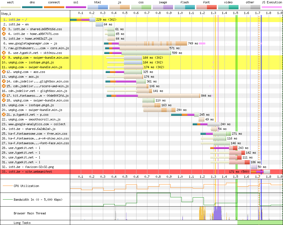Select the JS Execution legend color swatch
The width and height of the screenshot is (283, 225).
pos(272,7)
